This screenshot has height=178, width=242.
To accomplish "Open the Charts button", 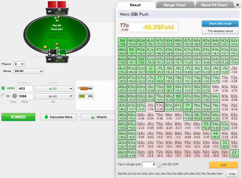I will (99, 117).
